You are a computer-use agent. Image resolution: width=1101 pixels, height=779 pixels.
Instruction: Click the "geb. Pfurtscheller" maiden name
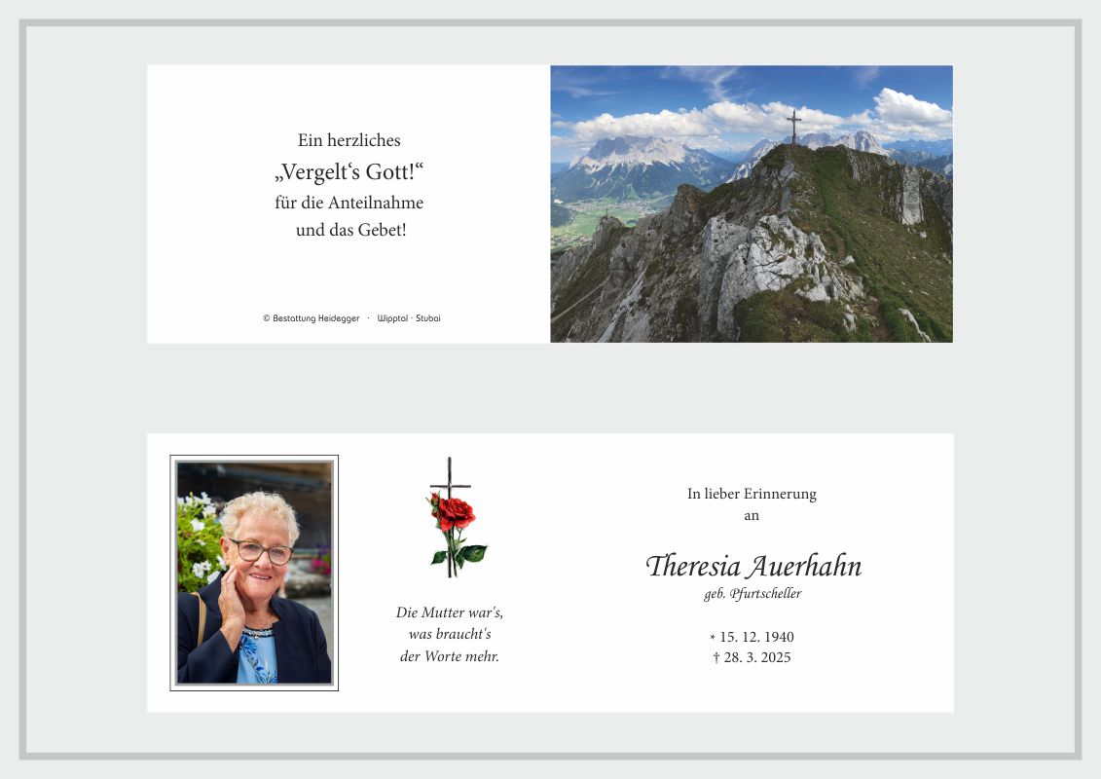coord(752,594)
